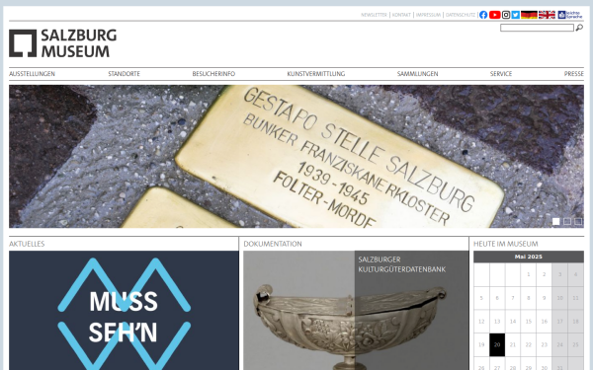593x370 pixels.
Task: Select calendar day 25
Action: (x=575, y=344)
